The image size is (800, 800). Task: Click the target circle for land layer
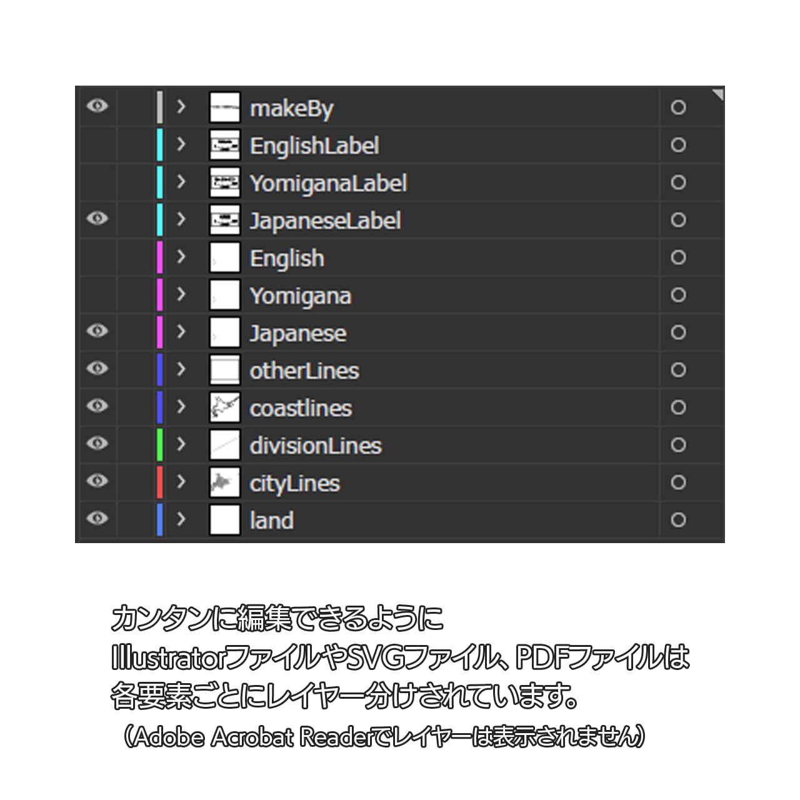coord(678,520)
